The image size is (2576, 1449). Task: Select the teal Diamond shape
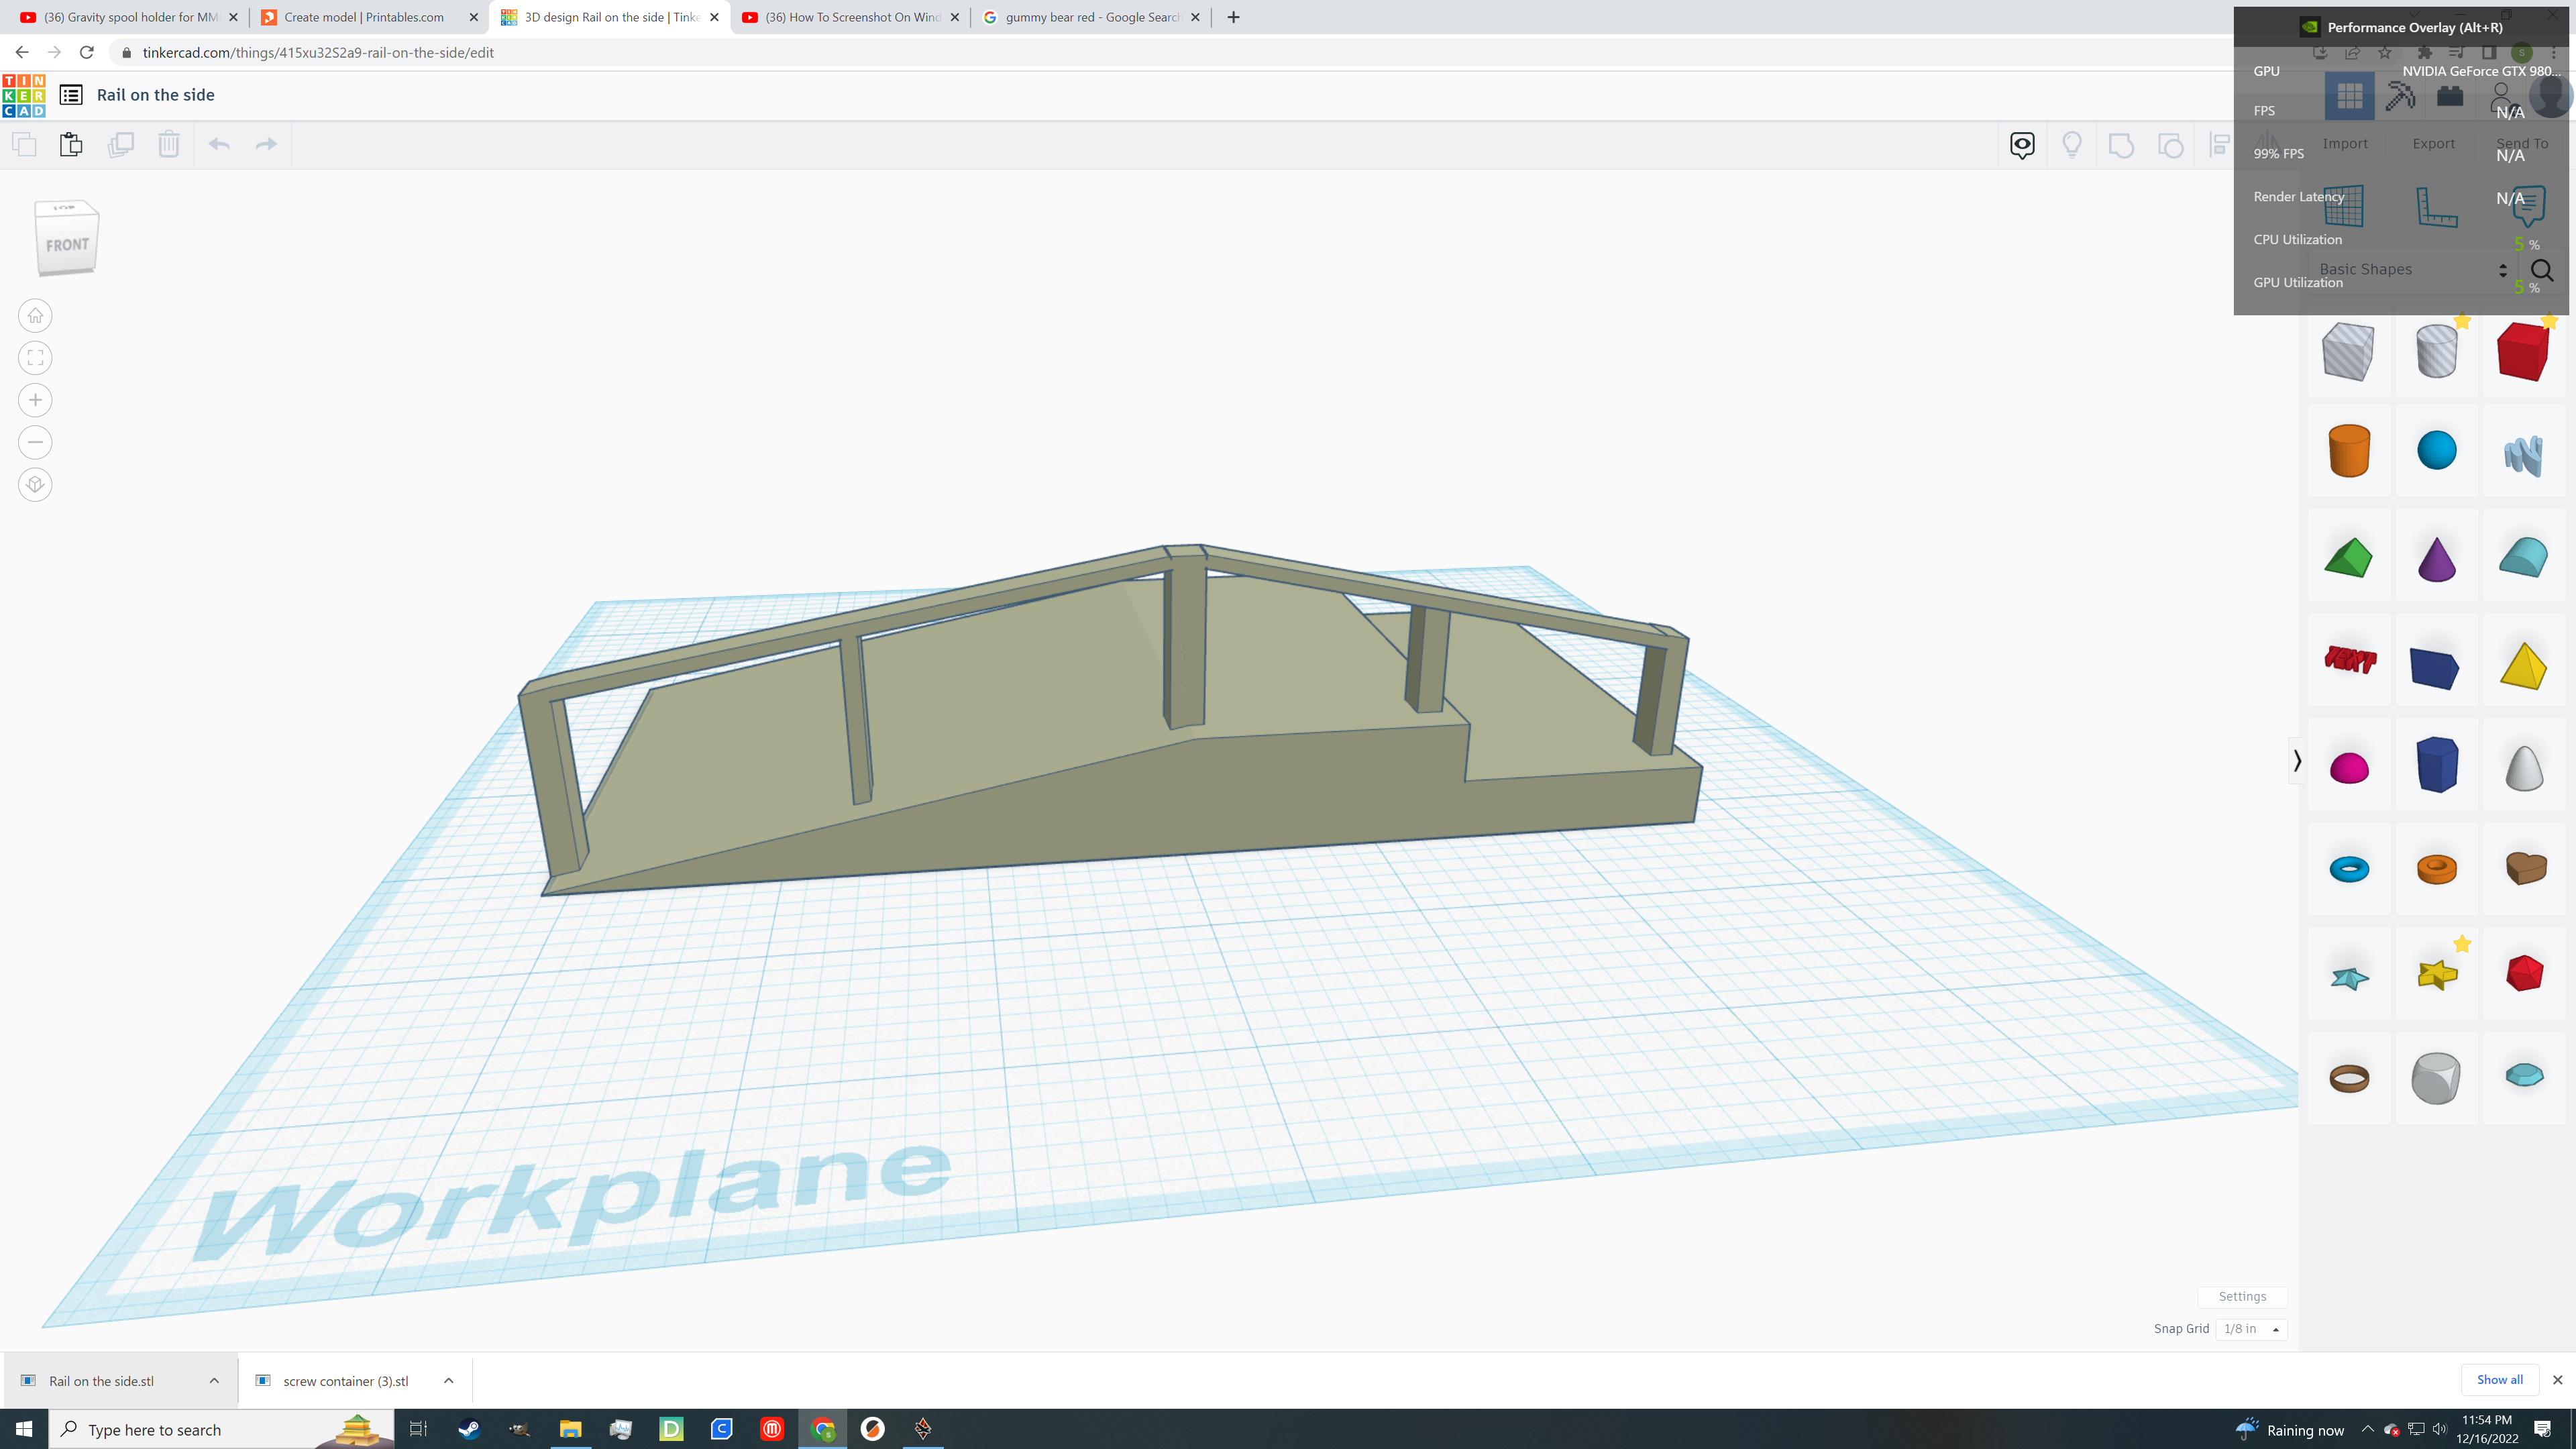(2524, 1076)
